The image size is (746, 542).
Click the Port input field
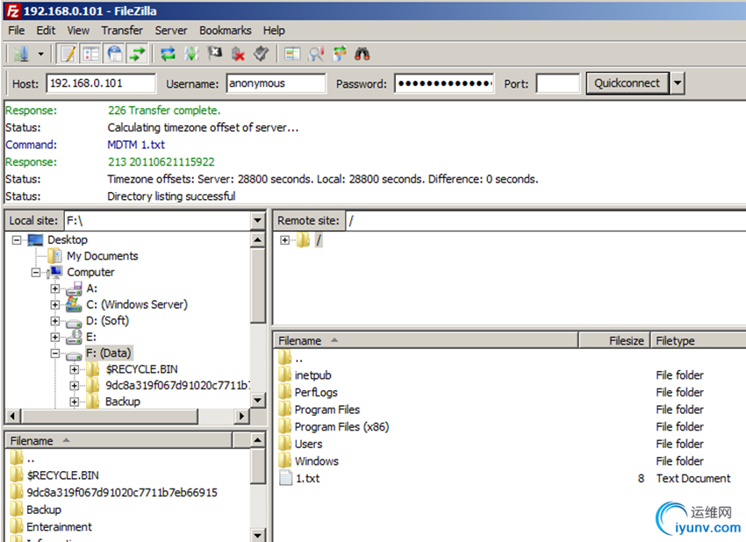[557, 83]
